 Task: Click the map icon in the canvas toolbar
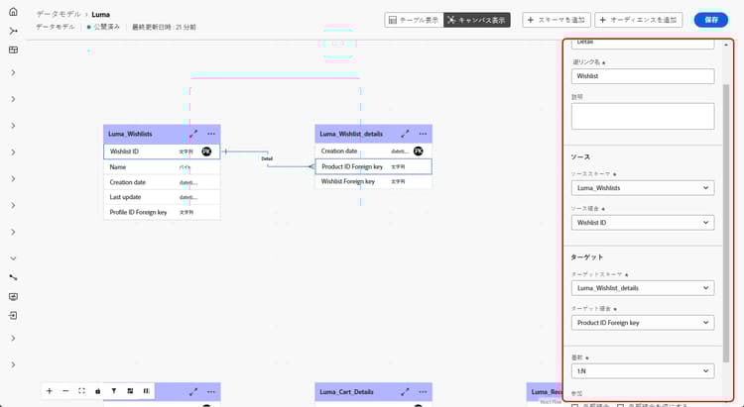[x=146, y=391]
